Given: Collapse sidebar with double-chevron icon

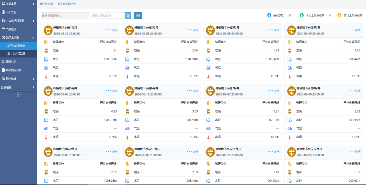Looking at the screenshot, I should click(x=18, y=94).
